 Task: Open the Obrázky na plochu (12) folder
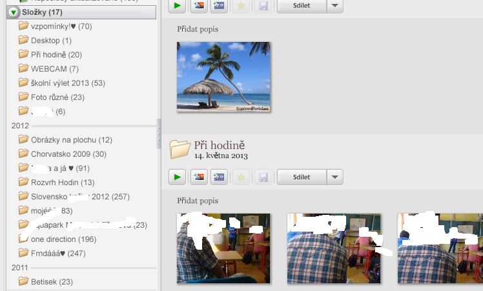tap(72, 140)
